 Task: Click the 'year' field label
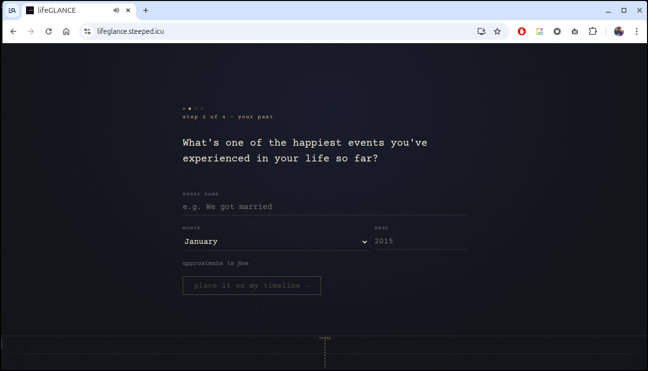tap(381, 228)
